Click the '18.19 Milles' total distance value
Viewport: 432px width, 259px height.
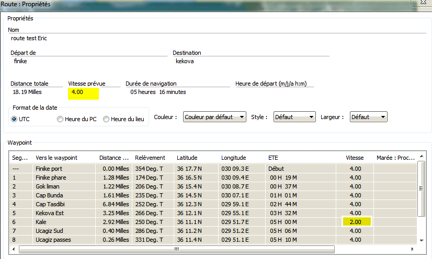pyautogui.click(x=27, y=92)
